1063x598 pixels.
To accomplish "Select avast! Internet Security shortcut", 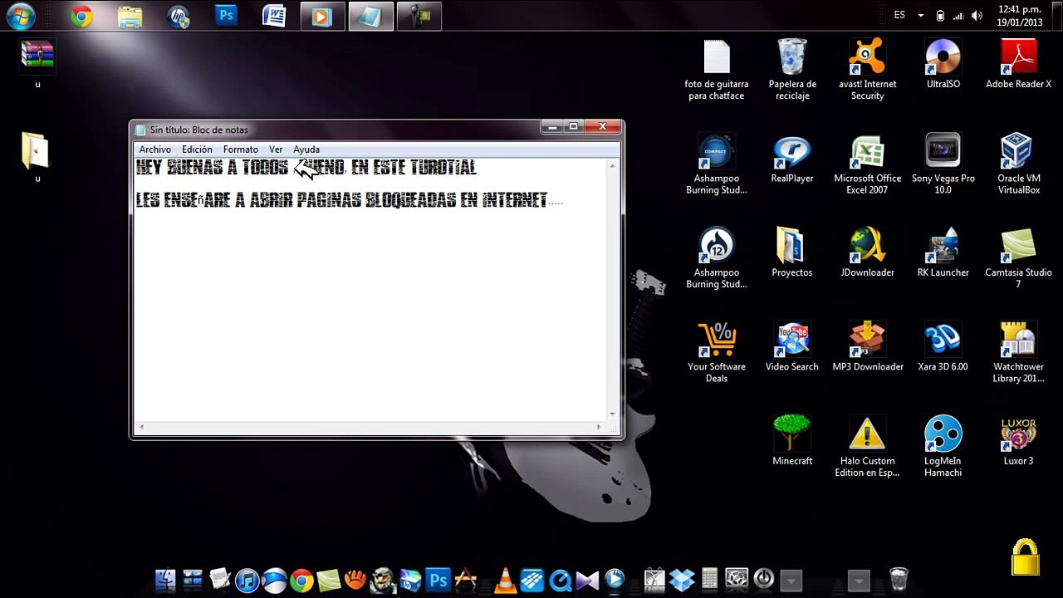I will point(867,70).
